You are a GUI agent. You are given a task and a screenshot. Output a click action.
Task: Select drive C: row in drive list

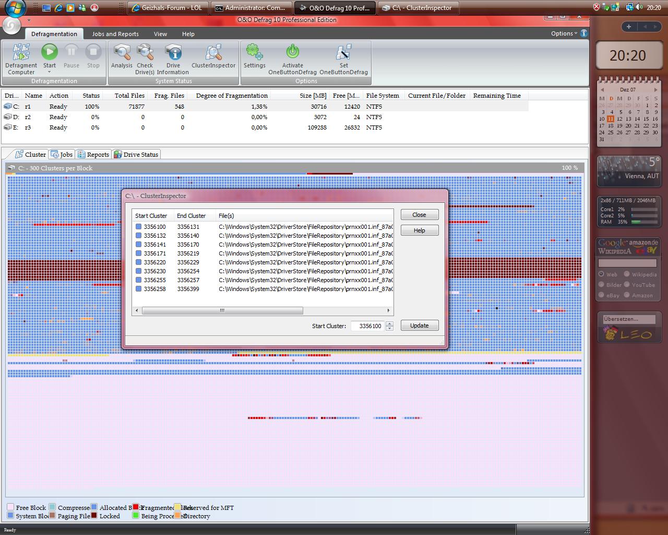pyautogui.click(x=266, y=107)
